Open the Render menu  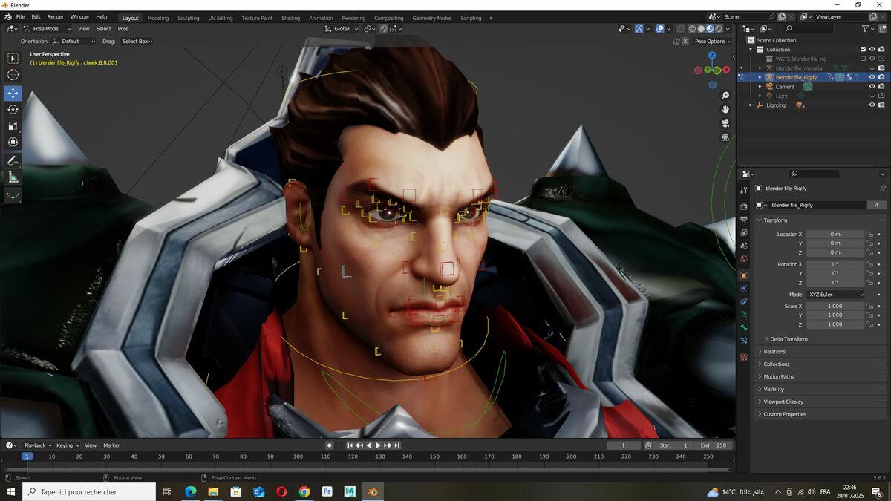click(x=56, y=16)
